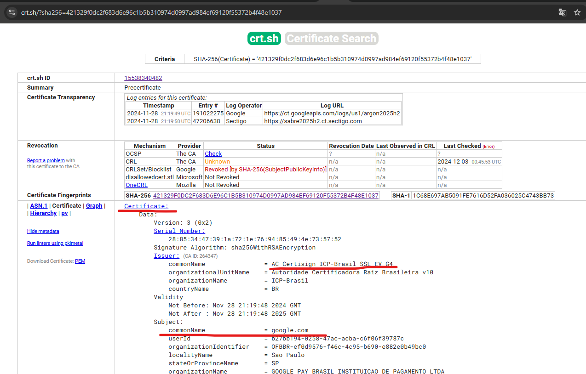The image size is (586, 374).
Task: Click GOOGLE PAY BRASIL organizationName value
Action: click(358, 371)
